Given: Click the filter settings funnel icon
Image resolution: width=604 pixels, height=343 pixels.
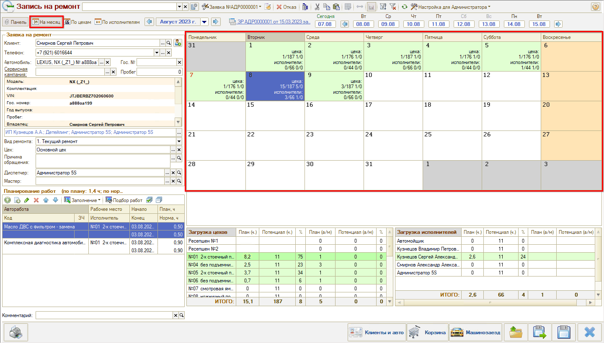Looking at the screenshot, I should coord(383,7).
